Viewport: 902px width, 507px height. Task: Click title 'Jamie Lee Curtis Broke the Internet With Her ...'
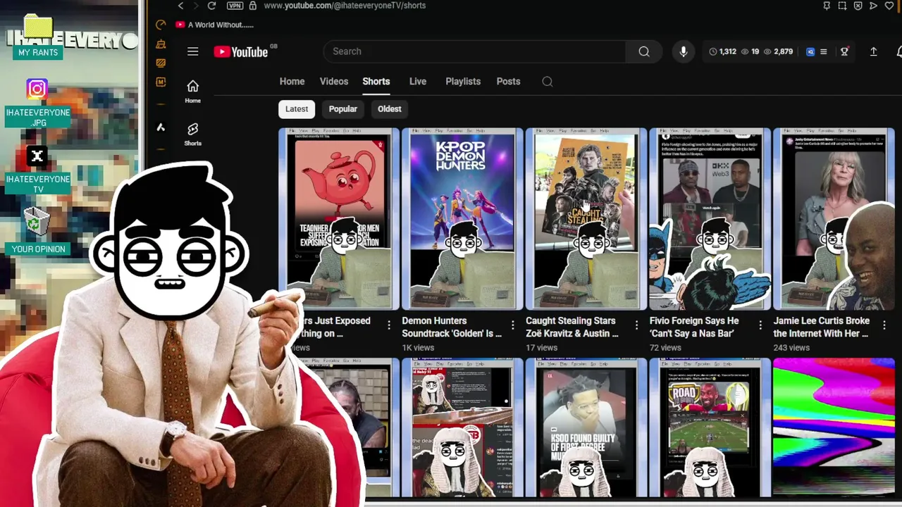pos(822,327)
